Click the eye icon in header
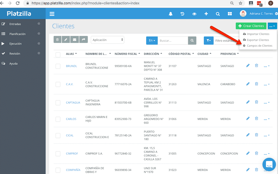This screenshot has width=278, height=174. pyautogui.click(x=194, y=14)
